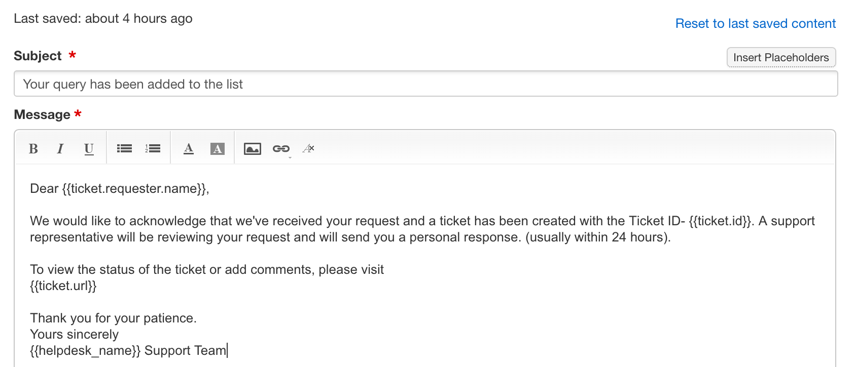The width and height of the screenshot is (855, 367).
Task: Insert a numbered list
Action: click(x=153, y=149)
